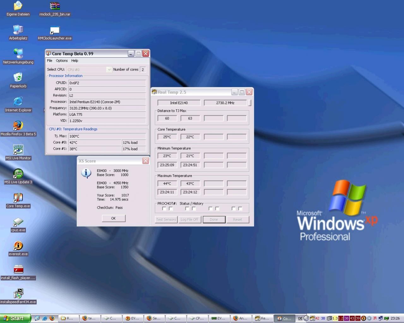
Task: Tick the sixth PROCHOT# status checkbox
Action: click(x=217, y=209)
